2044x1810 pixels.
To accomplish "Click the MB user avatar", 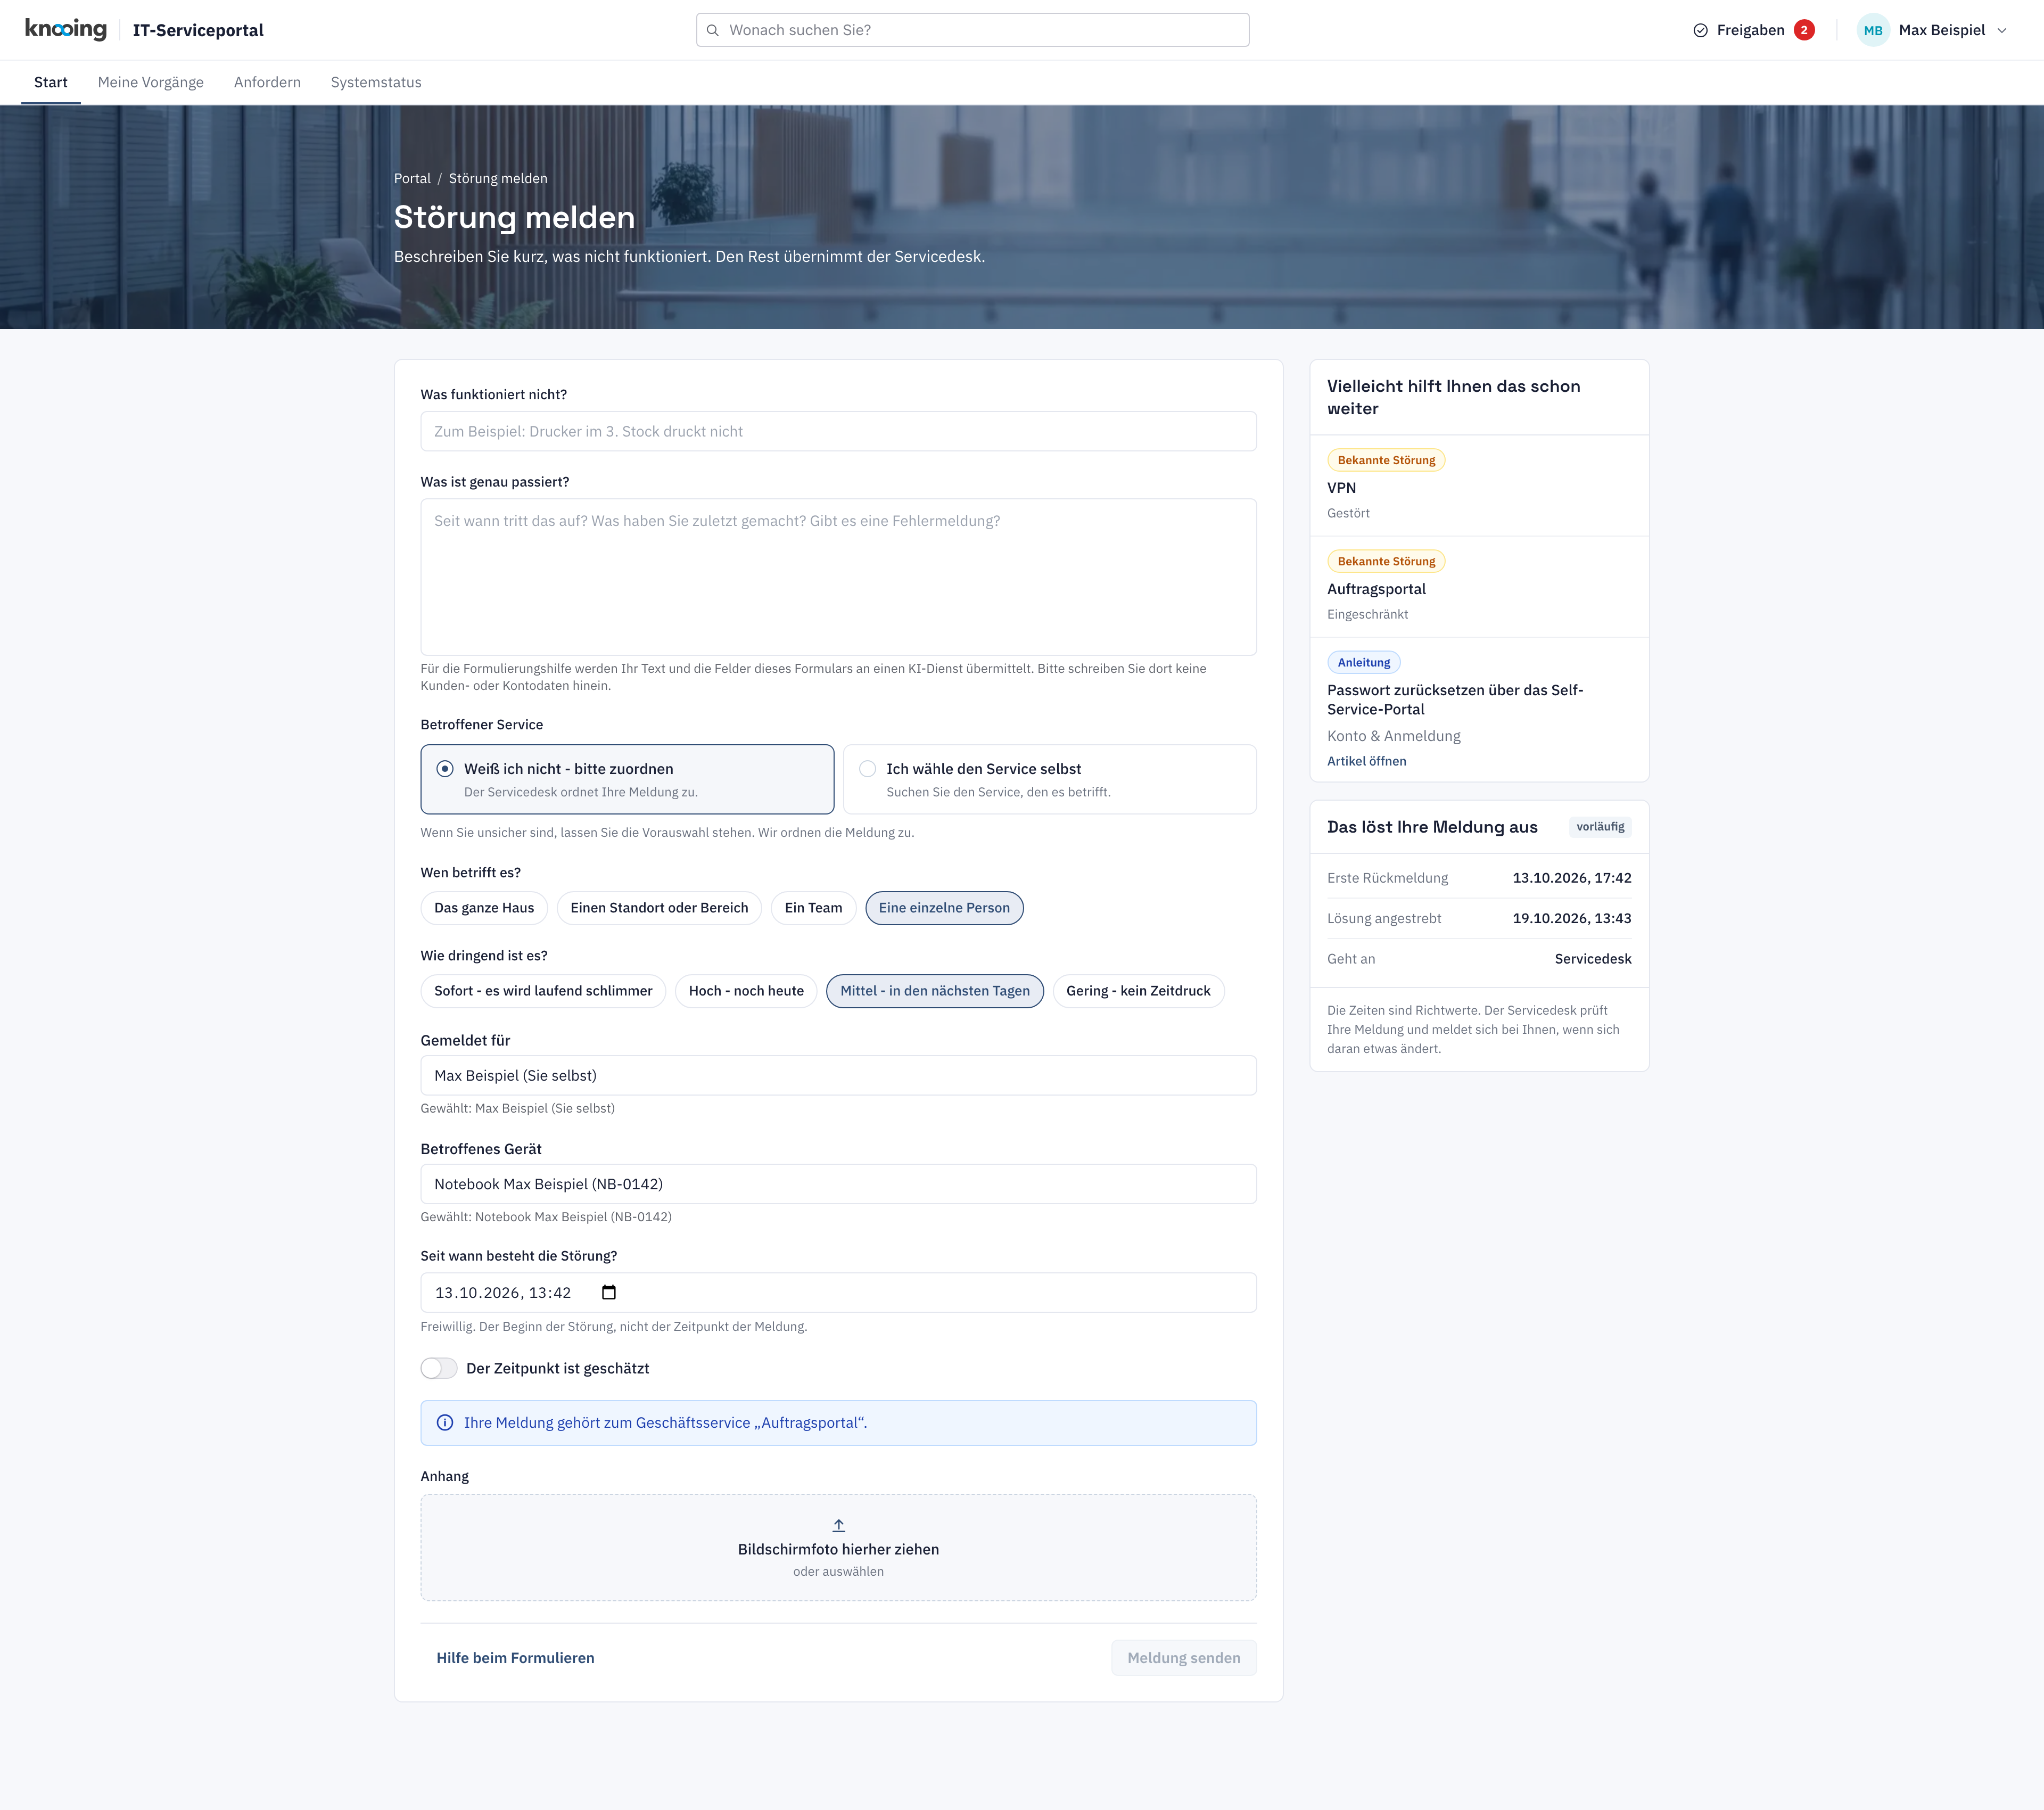I will pos(1873,30).
